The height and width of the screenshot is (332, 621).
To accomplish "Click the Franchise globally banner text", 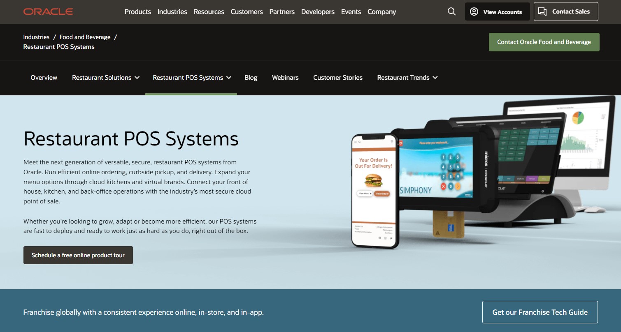I will coord(144,312).
